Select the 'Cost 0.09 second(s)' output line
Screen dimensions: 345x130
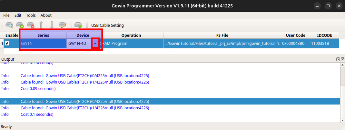coord(38,89)
